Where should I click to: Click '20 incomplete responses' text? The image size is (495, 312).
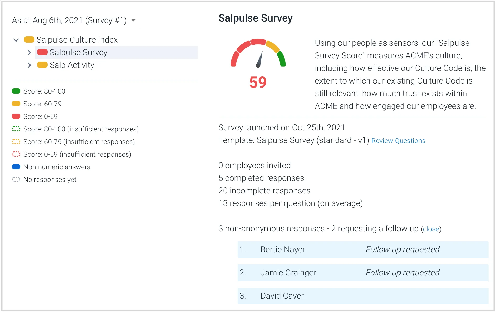point(264,191)
